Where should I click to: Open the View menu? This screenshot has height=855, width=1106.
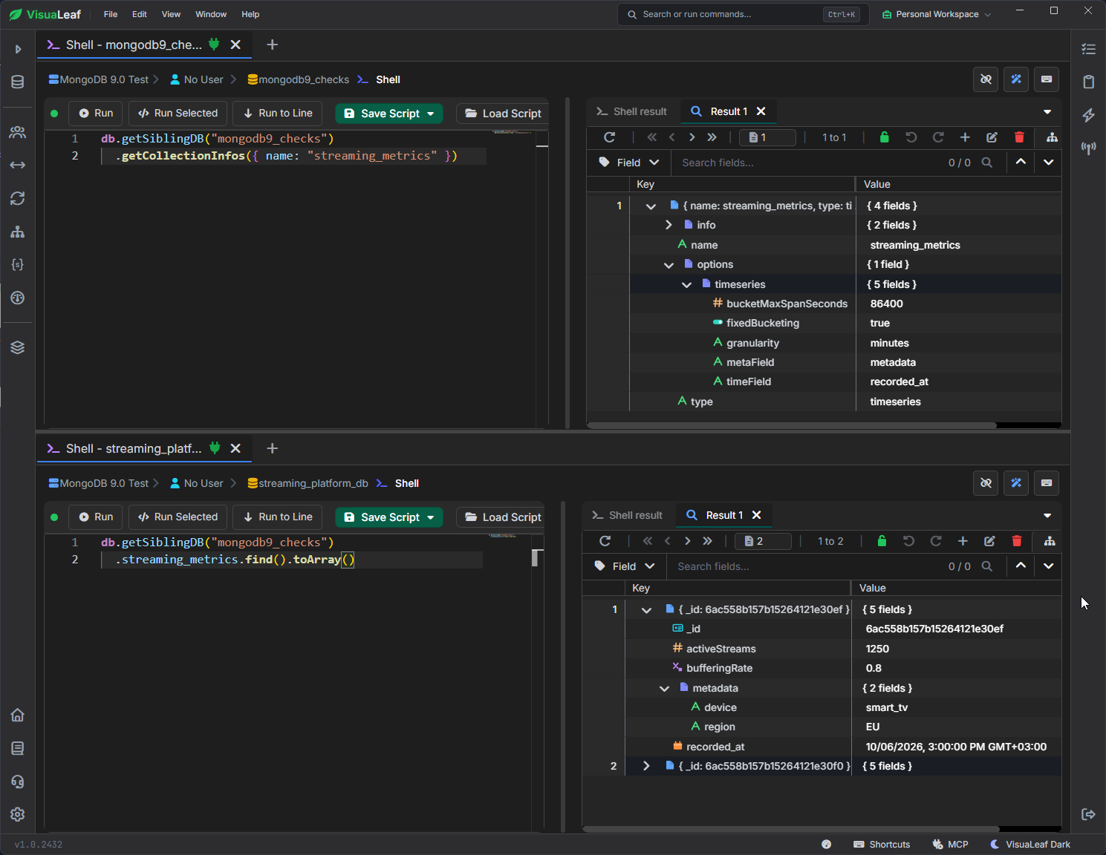(171, 14)
